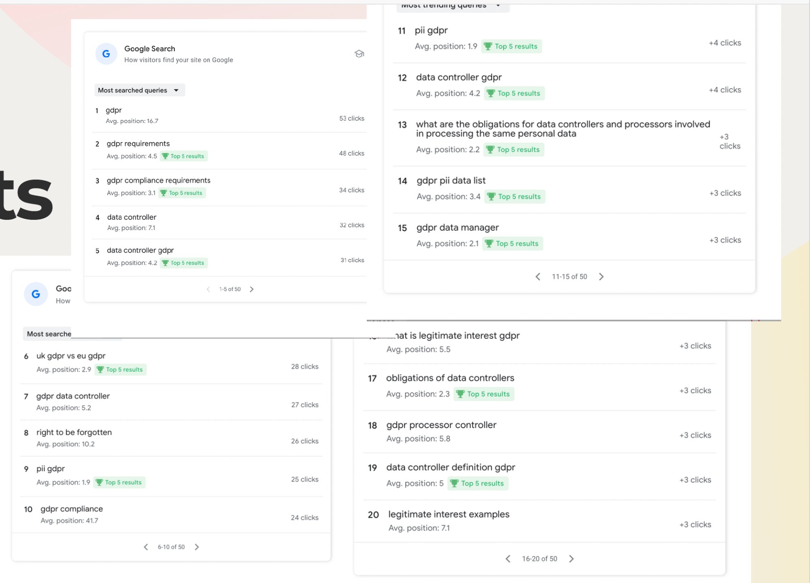Select the 'right to be forgotten' query
810x583 pixels.
pos(74,432)
